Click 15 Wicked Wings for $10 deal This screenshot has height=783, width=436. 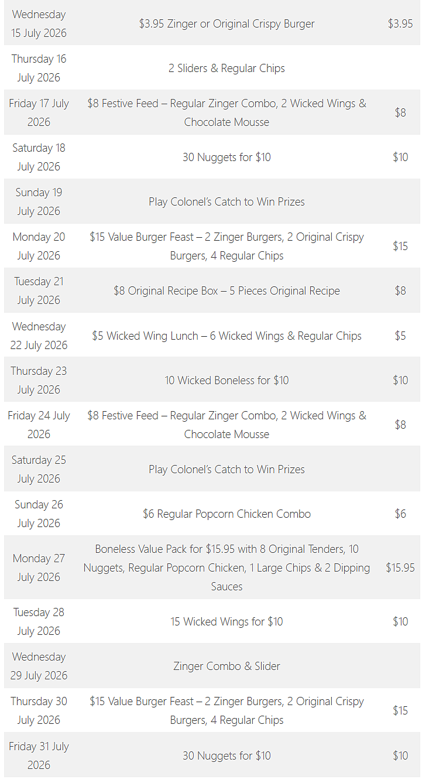tap(226, 622)
